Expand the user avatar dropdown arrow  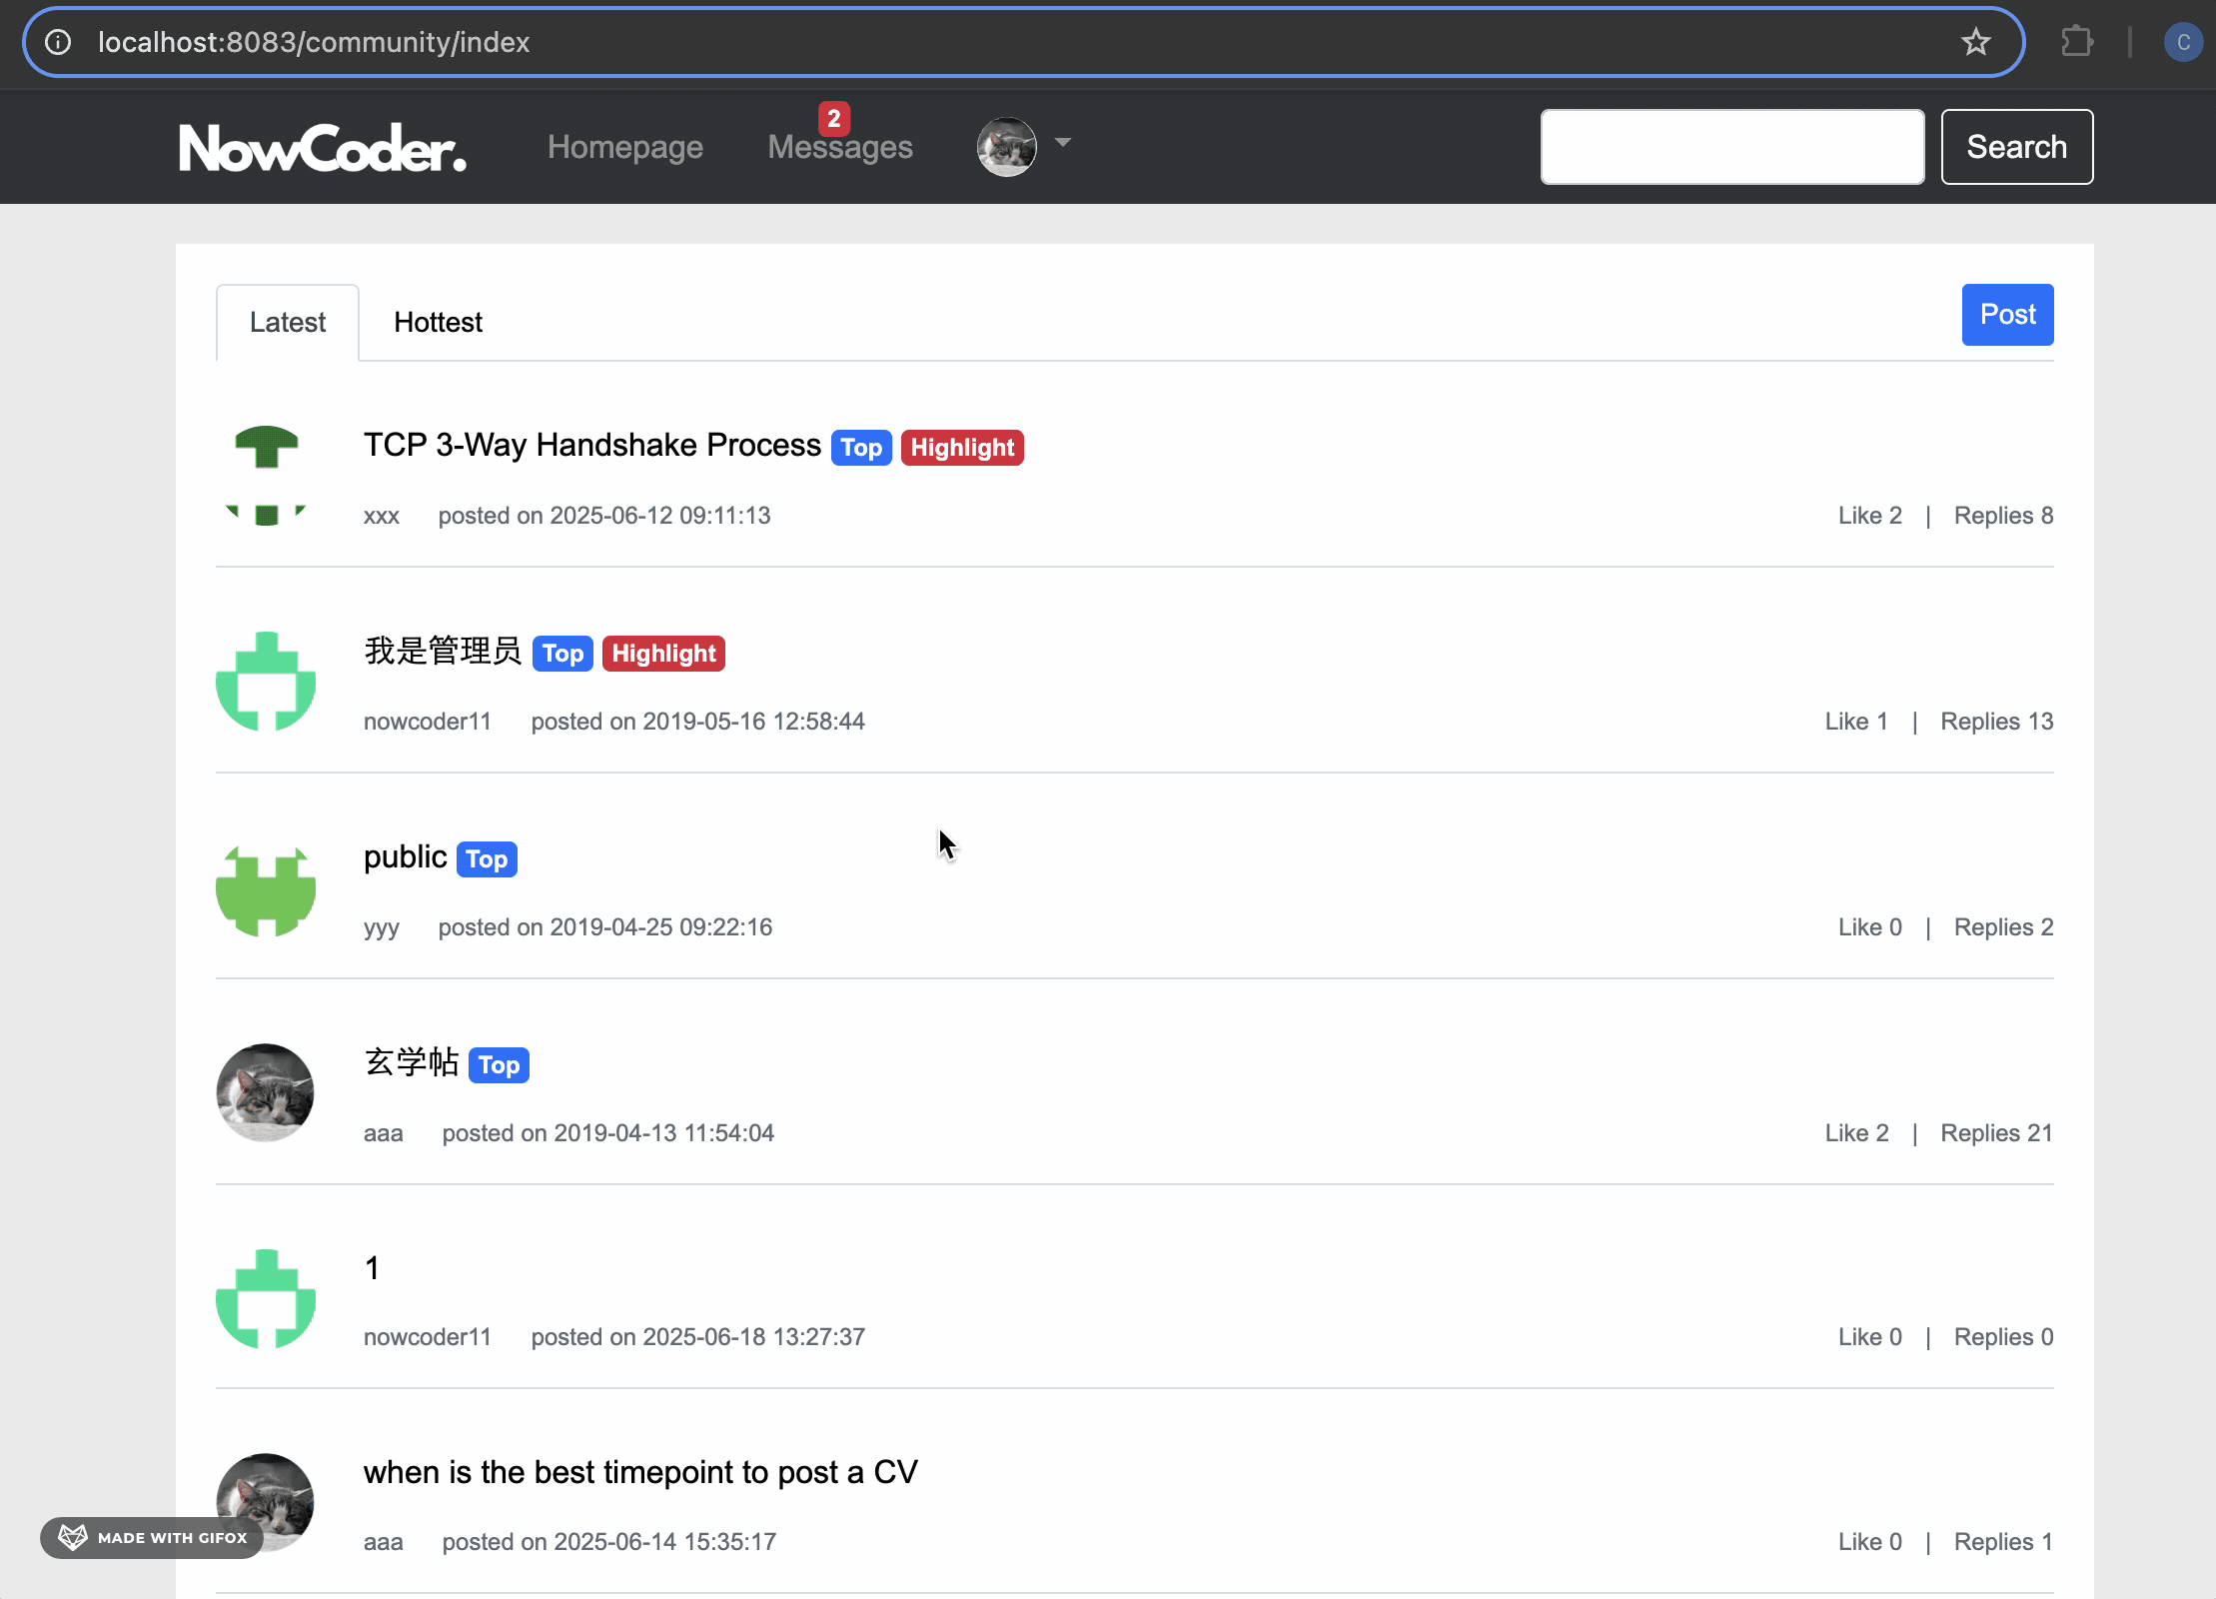(x=1063, y=143)
